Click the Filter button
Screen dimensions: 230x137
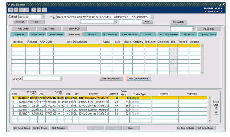pyautogui.click(x=36, y=22)
